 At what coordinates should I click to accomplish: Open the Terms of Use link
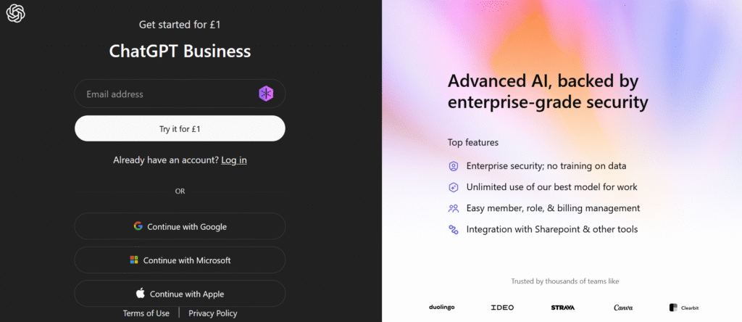[146, 313]
